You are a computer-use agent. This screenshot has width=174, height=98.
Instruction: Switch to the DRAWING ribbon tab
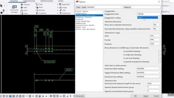click(x=14, y=1)
